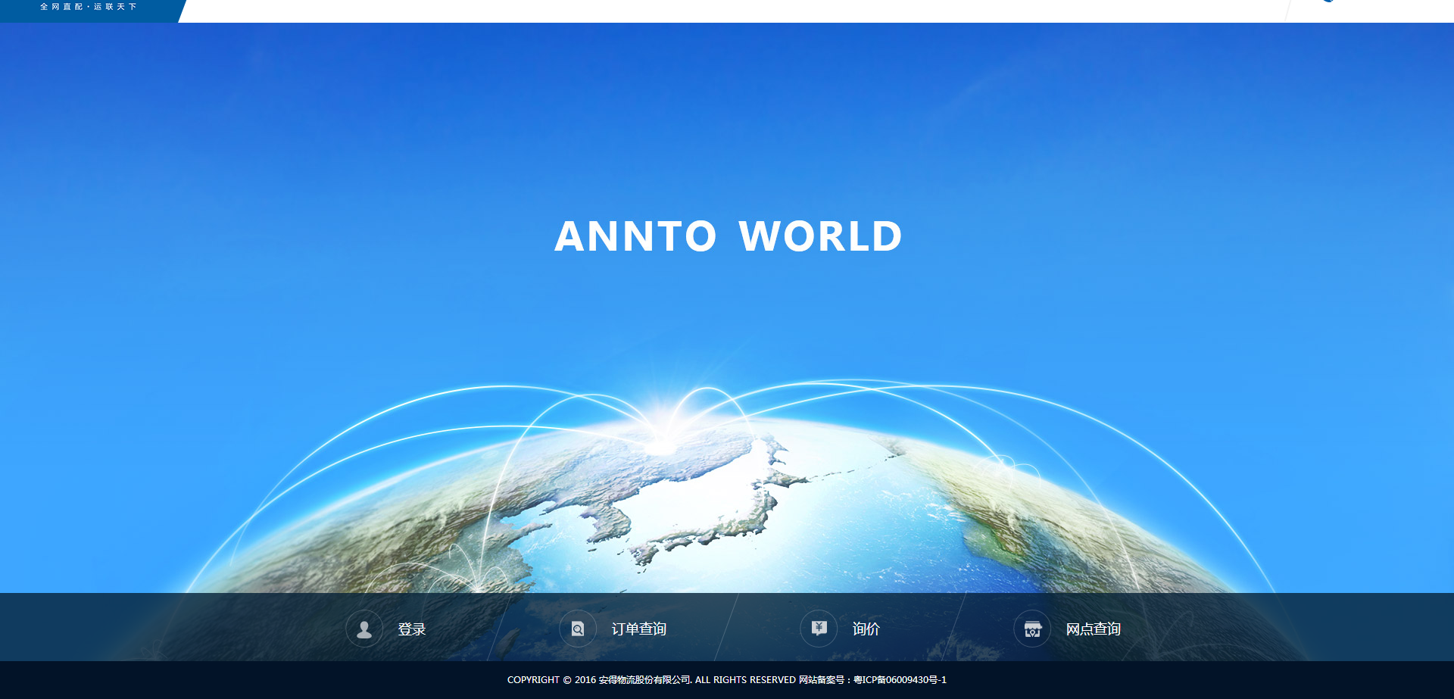Click the 全网直配·运联天下 slogan banner
This screenshot has width=1454, height=699.
[88, 7]
